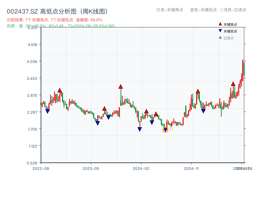Click the 3.453 y-axis label
Viewport: 271px width, 203px height.
click(32, 78)
